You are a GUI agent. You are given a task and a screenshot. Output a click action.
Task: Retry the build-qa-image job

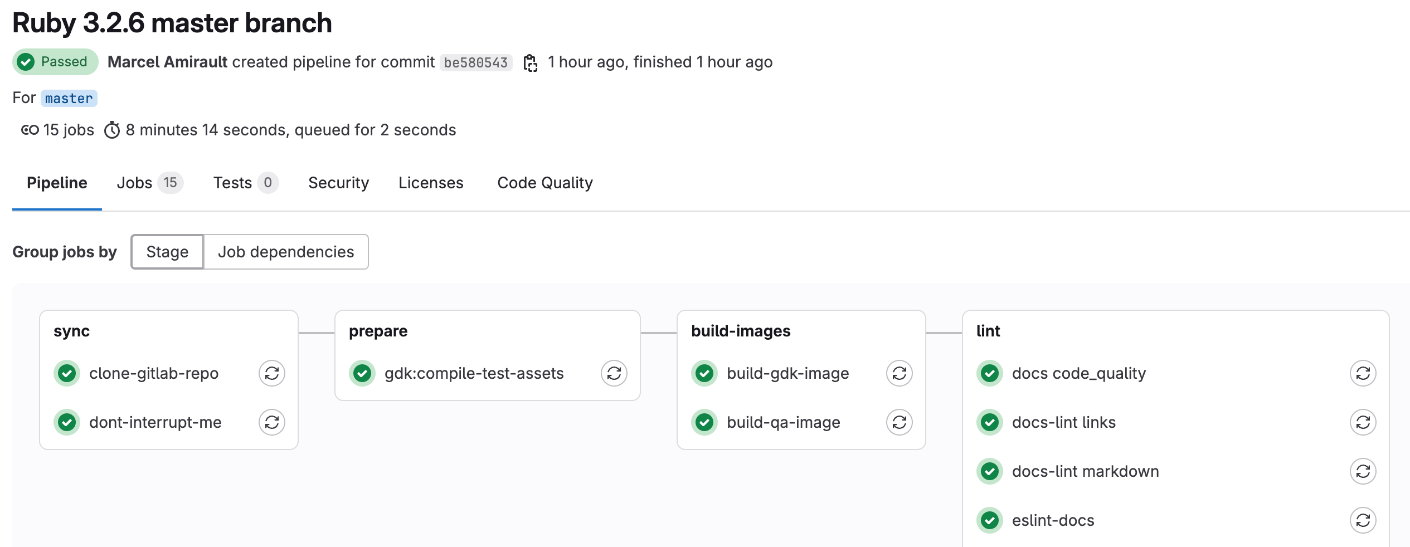coord(900,422)
